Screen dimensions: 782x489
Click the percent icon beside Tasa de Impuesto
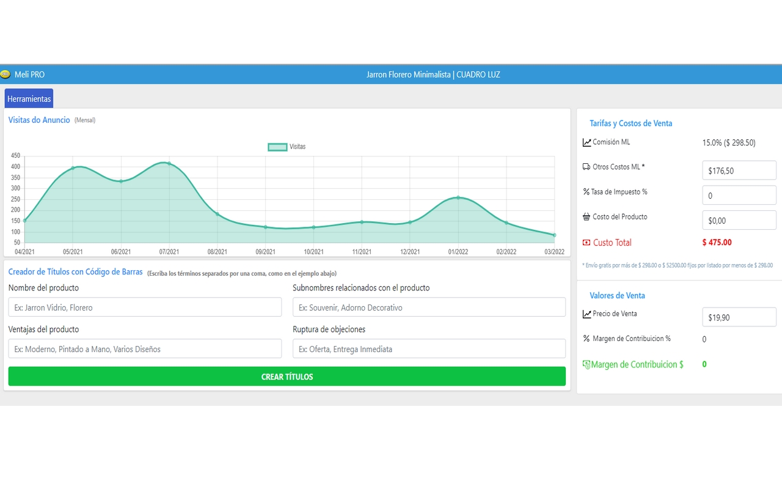586,192
